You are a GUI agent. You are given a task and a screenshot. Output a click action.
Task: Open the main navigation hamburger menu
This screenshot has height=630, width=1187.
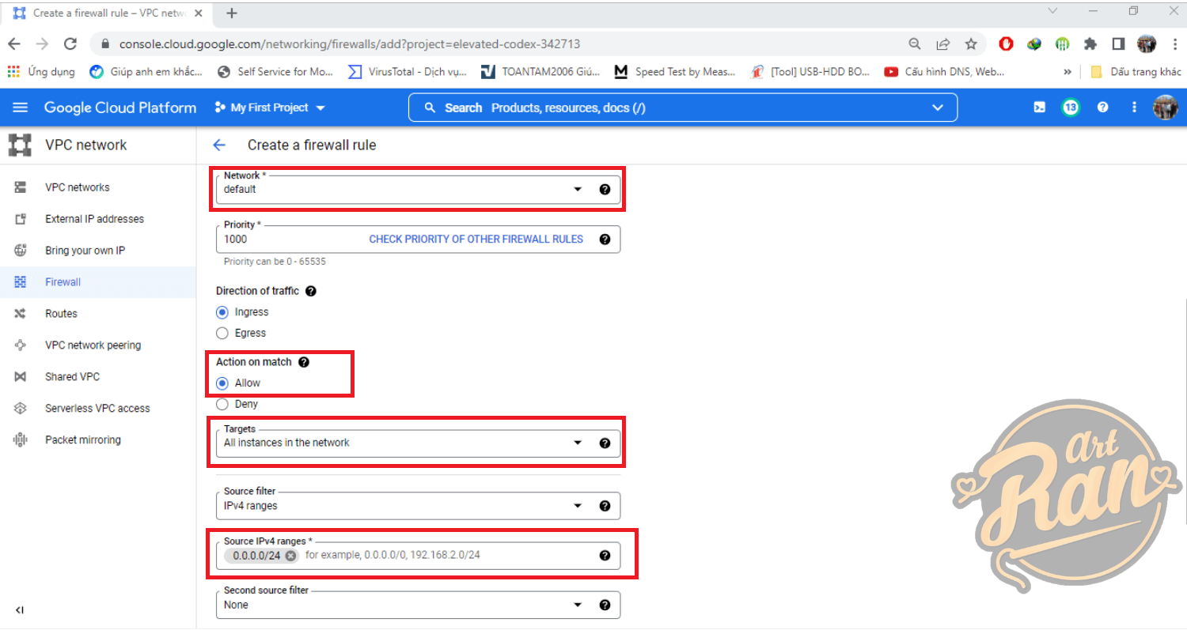(x=20, y=108)
